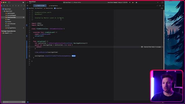Select ViewController file in the navigator
This screenshot has width=185, height=104.
13,17
